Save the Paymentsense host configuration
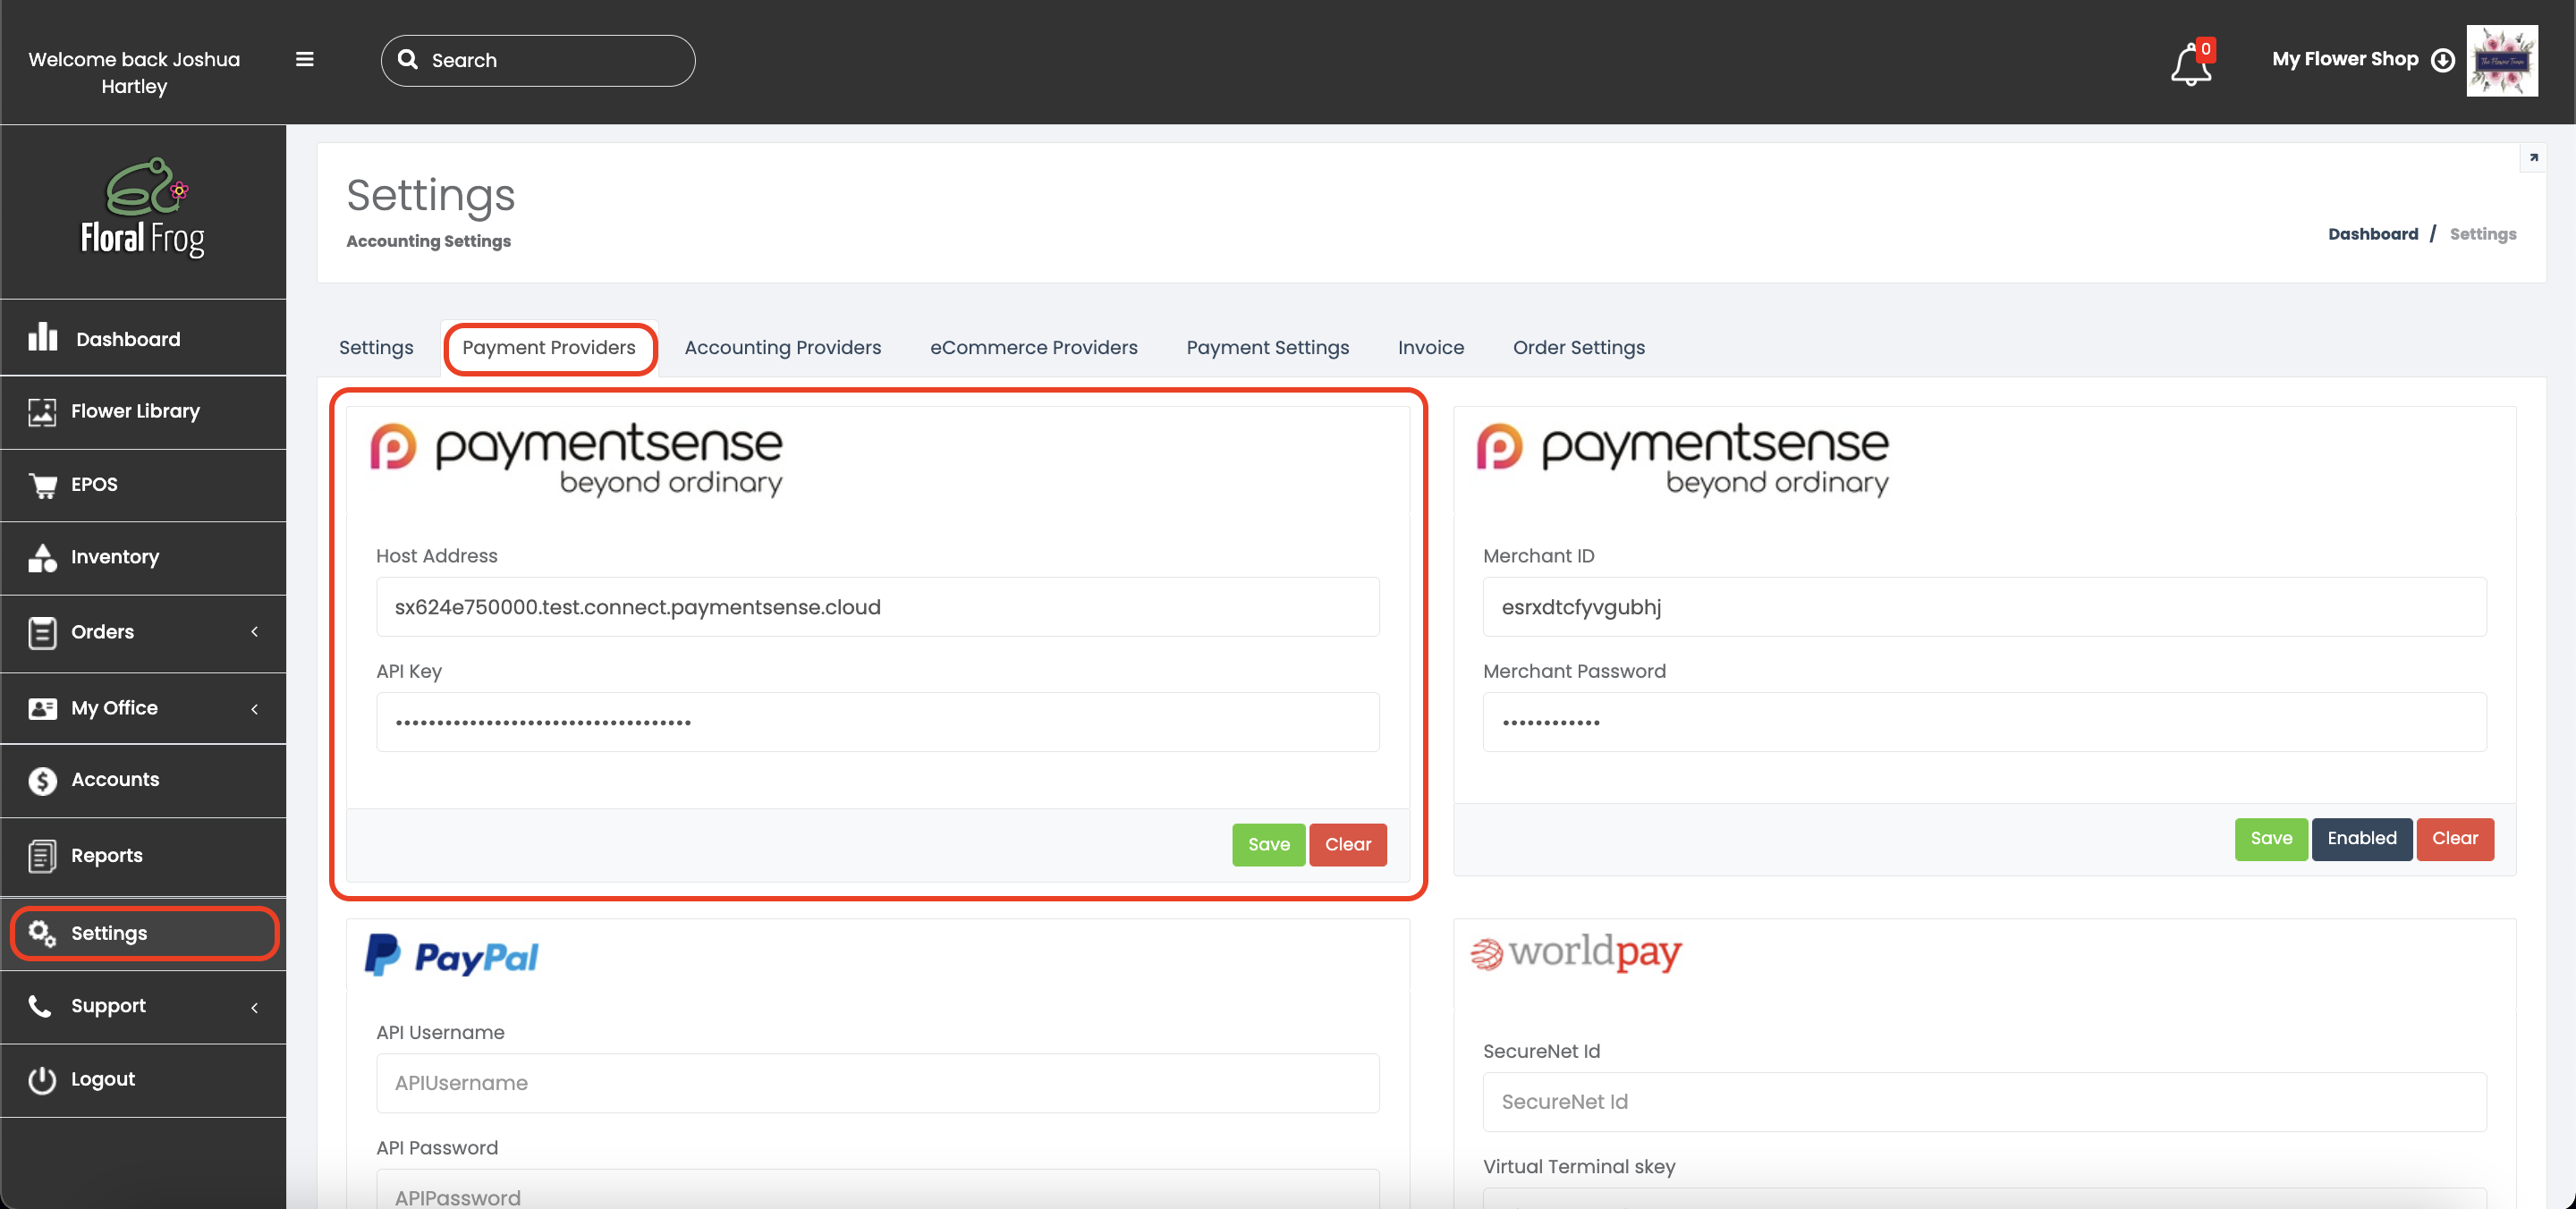The image size is (2576, 1209). (x=1268, y=845)
